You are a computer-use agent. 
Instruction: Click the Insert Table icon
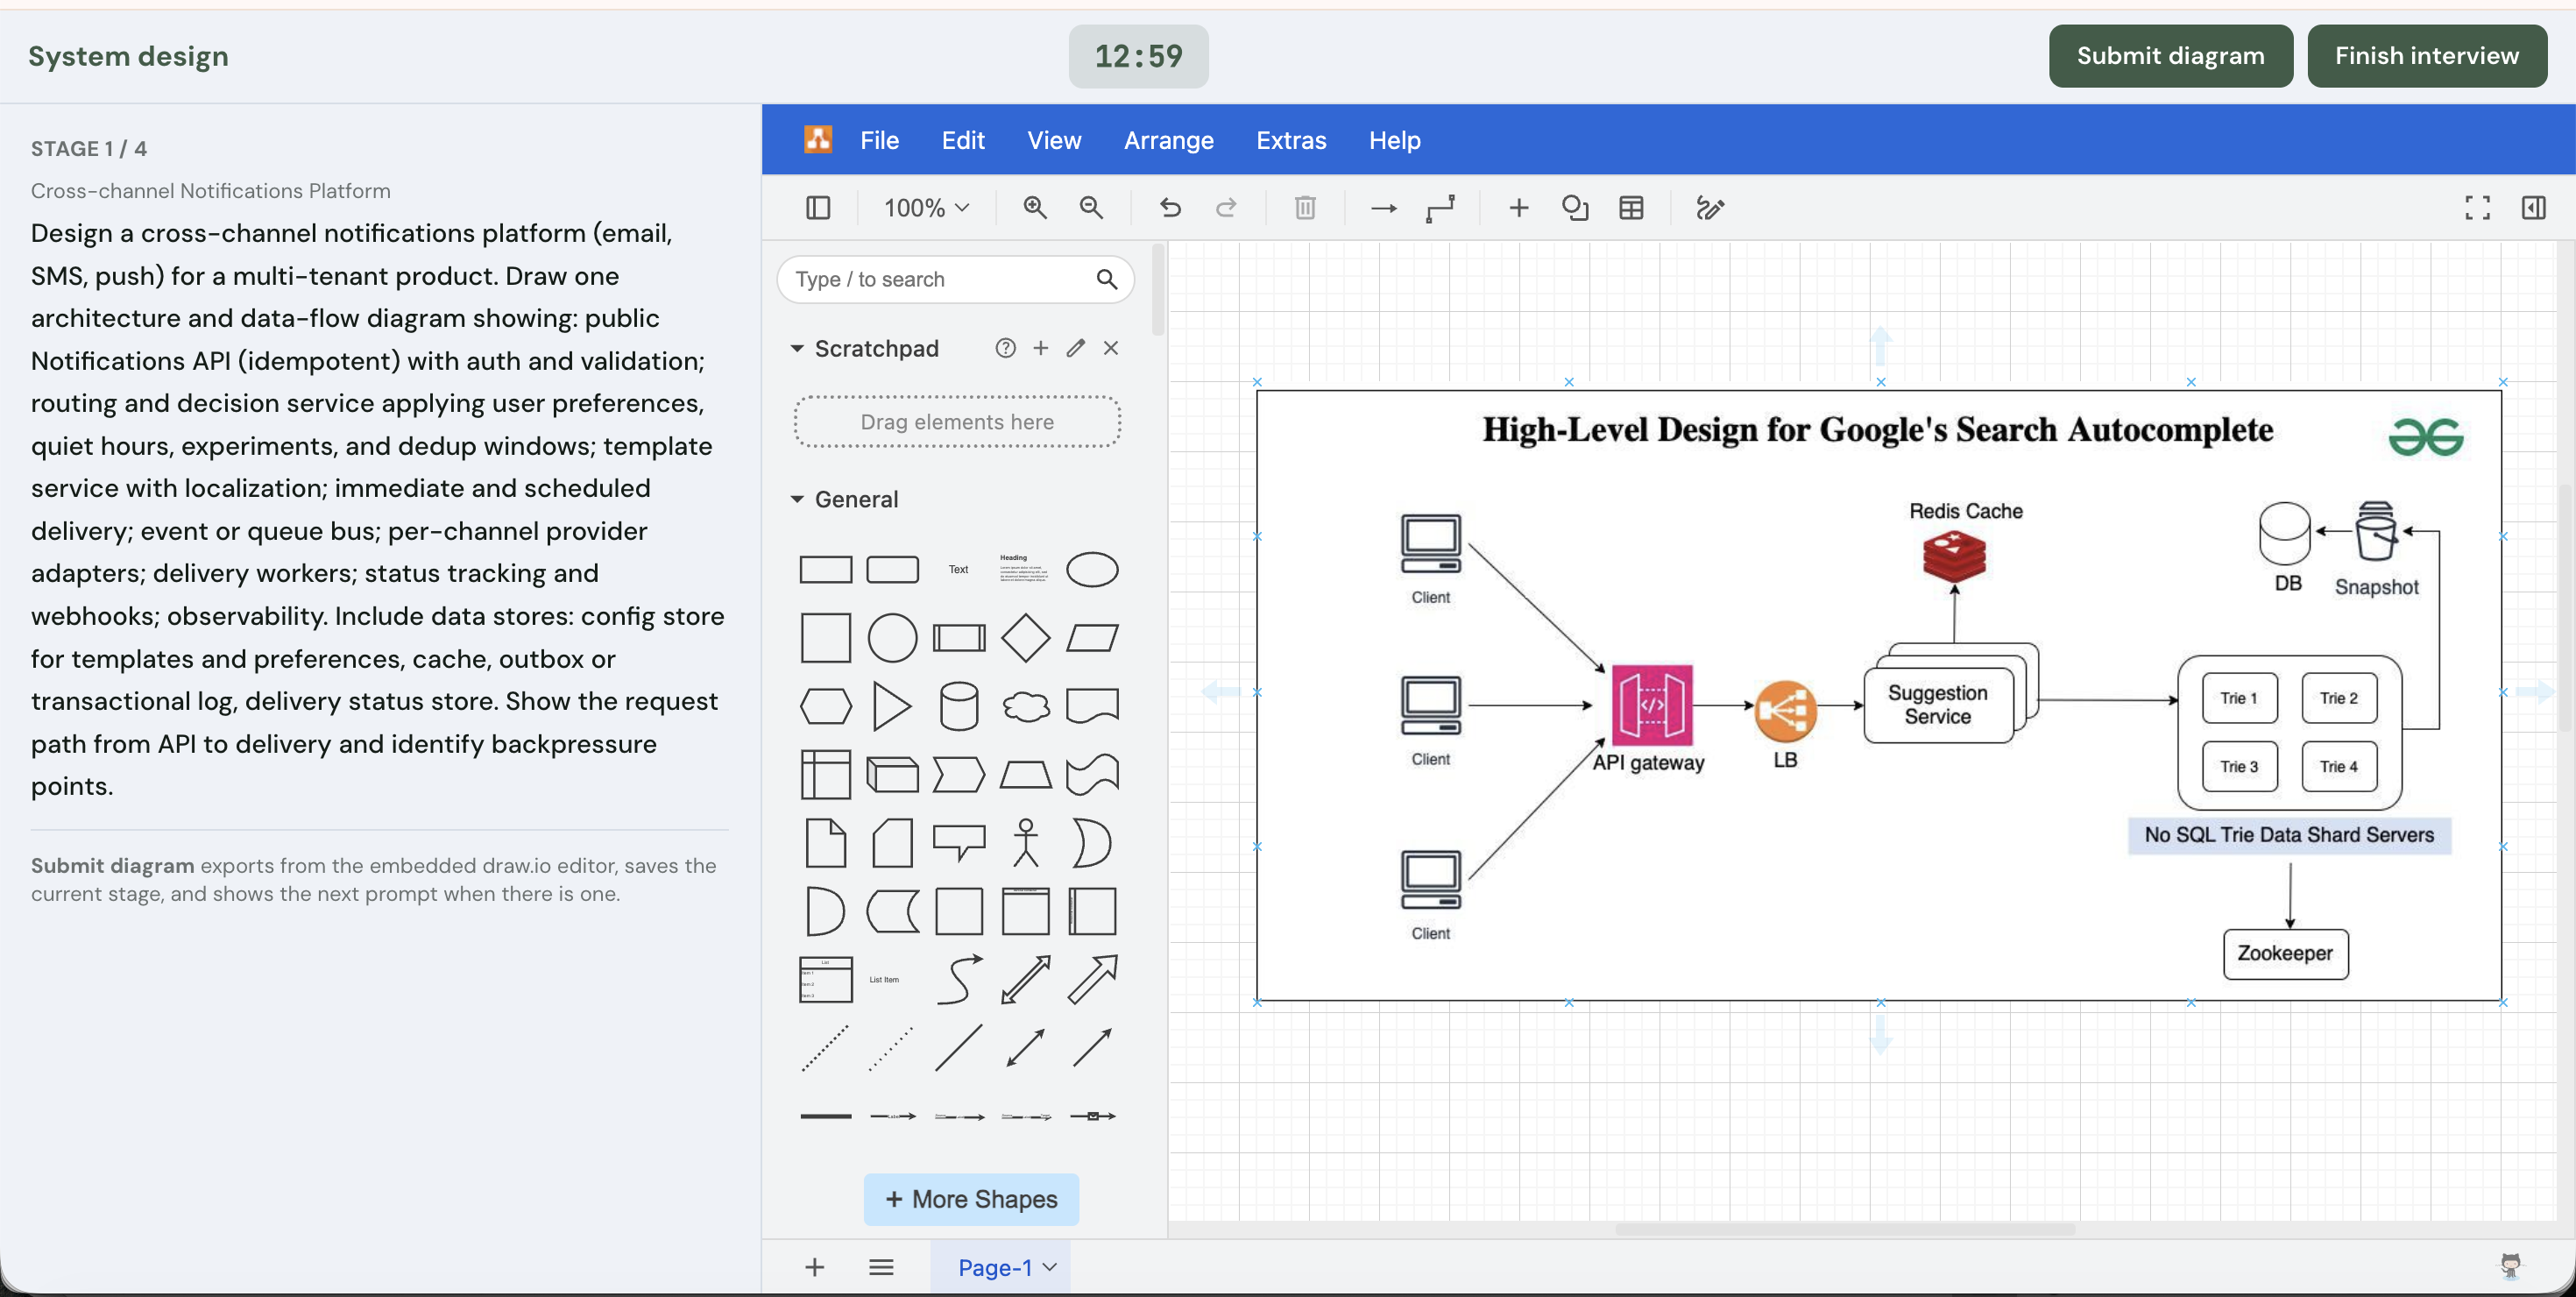(x=1631, y=207)
